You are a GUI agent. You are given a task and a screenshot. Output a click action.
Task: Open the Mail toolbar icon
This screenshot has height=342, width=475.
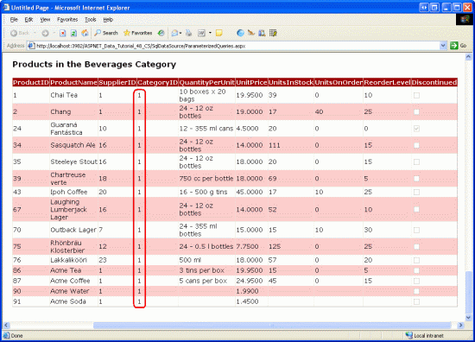(174, 33)
